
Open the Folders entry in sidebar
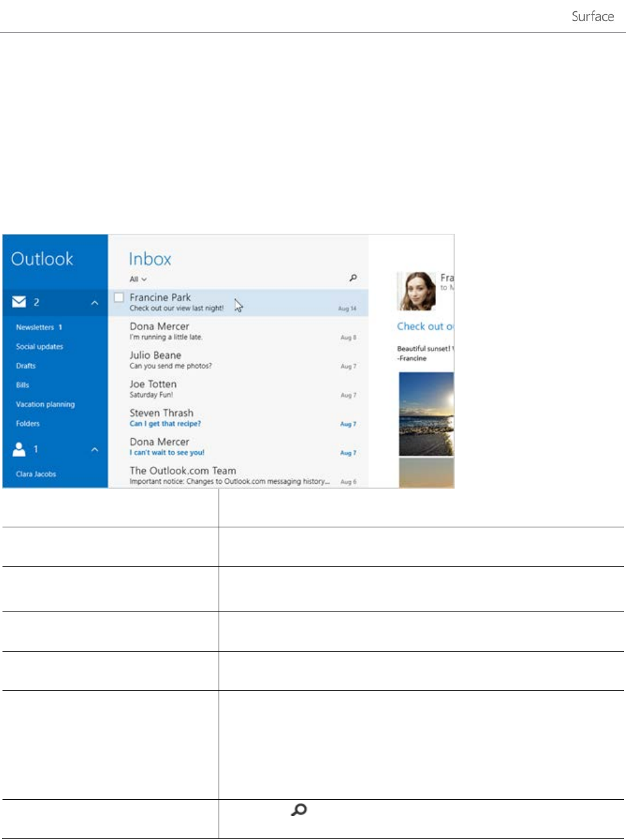tap(27, 424)
